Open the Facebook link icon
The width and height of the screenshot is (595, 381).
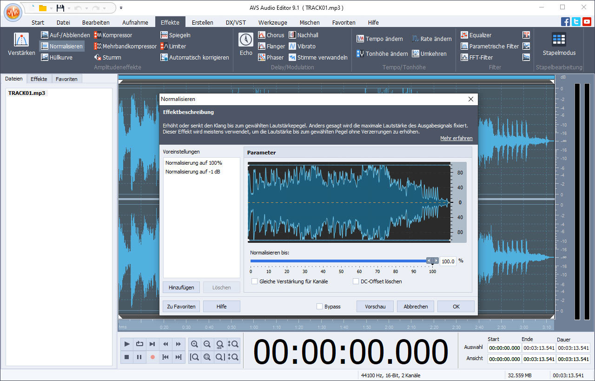pos(565,21)
